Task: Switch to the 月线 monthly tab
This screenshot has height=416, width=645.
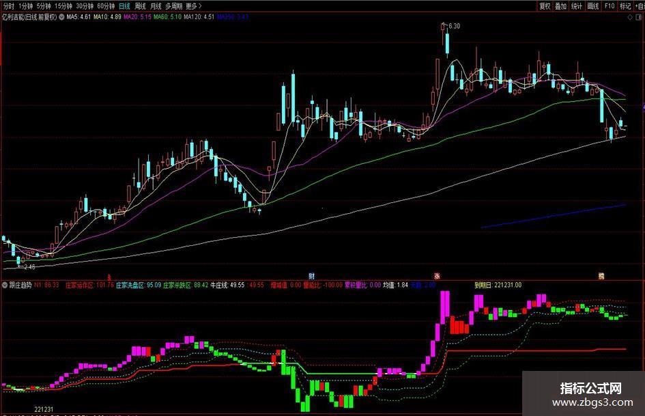Action: pos(156,5)
